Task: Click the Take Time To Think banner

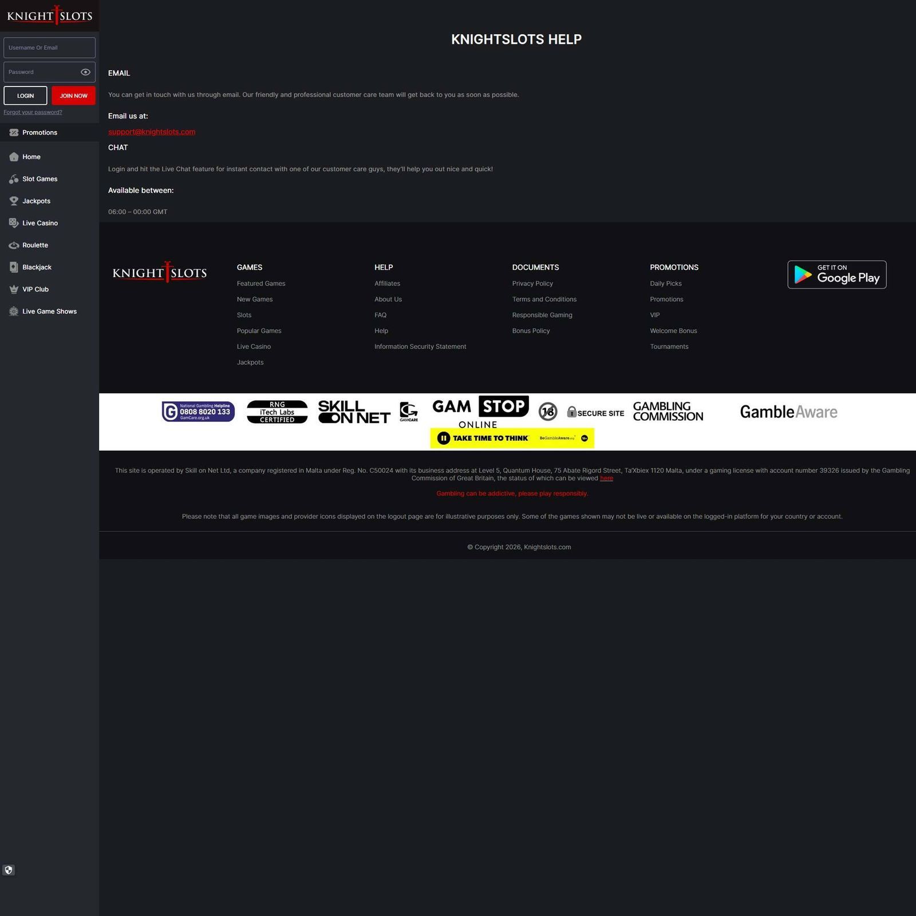Action: tap(512, 439)
